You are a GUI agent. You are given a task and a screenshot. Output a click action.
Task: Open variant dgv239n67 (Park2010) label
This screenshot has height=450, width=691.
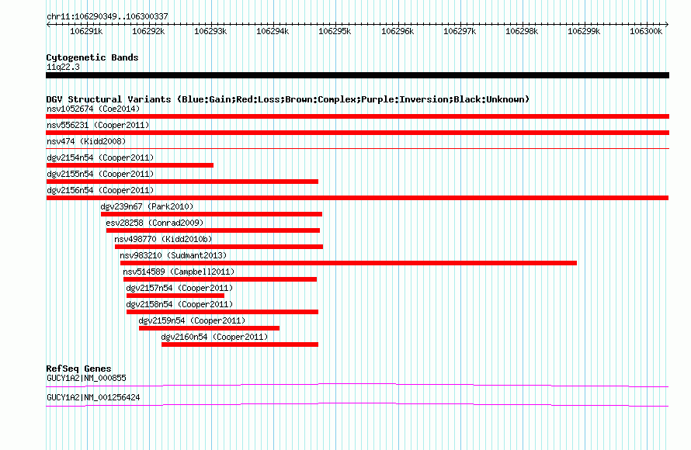147,206
